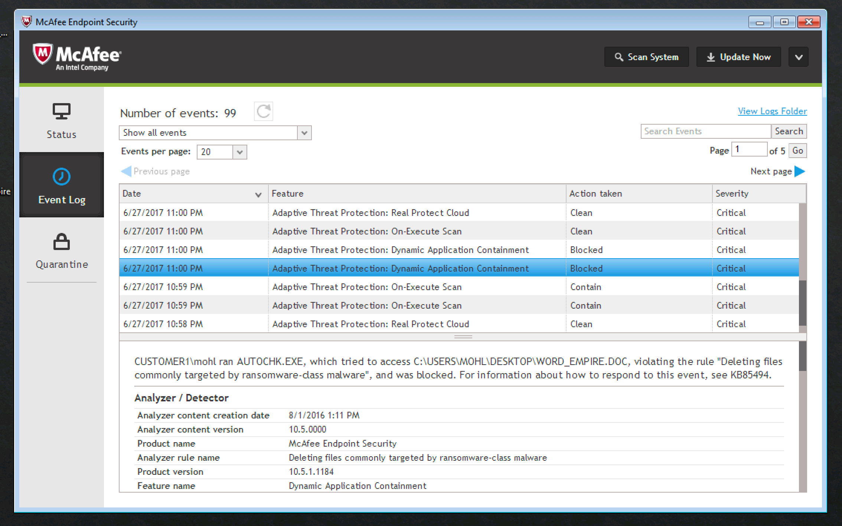Click the Update Now button
842x526 pixels.
pyautogui.click(x=738, y=57)
